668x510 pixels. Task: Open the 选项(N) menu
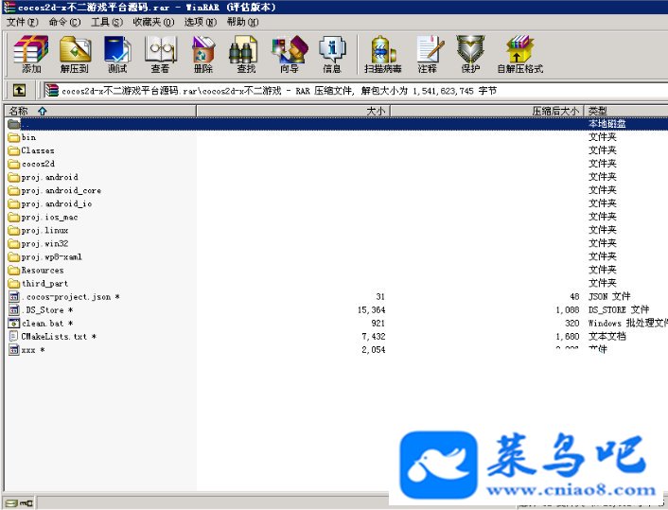point(201,22)
